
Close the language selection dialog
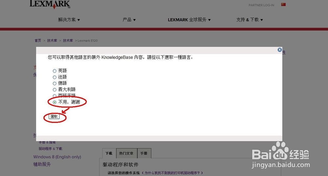point(279,50)
